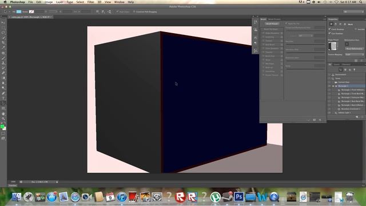Open path operations dropdown

click(x=97, y=11)
